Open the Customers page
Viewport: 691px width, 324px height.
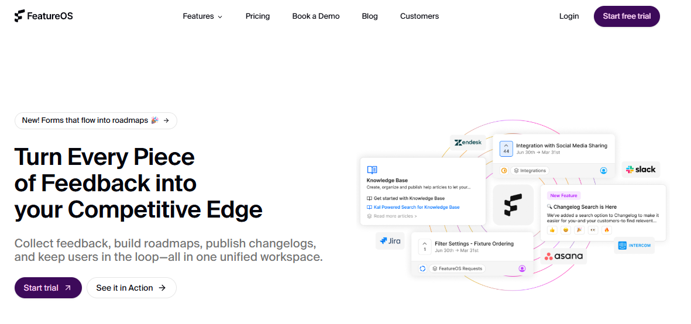coord(420,16)
